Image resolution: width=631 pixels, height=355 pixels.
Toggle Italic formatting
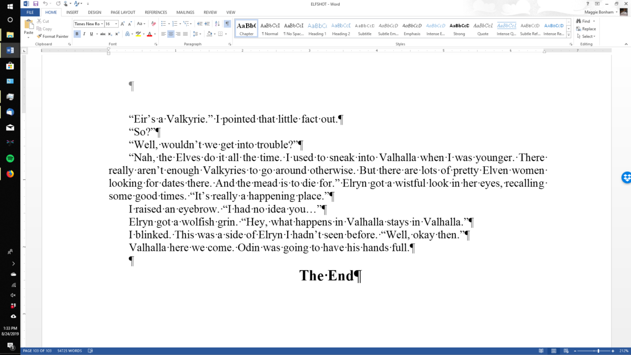(x=84, y=34)
